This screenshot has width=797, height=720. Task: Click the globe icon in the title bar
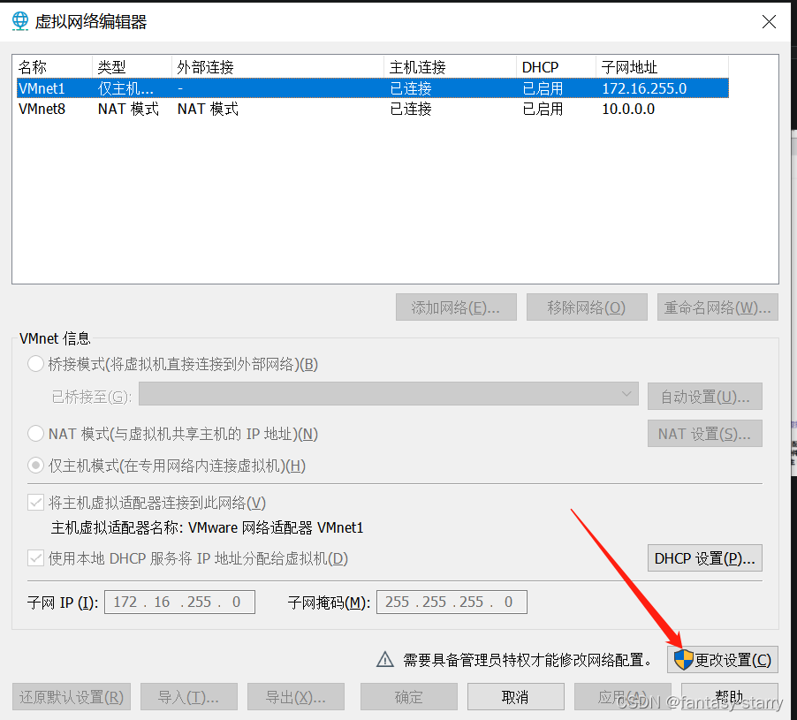click(x=20, y=21)
